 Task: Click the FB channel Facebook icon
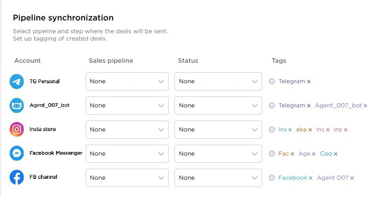[x=17, y=177]
